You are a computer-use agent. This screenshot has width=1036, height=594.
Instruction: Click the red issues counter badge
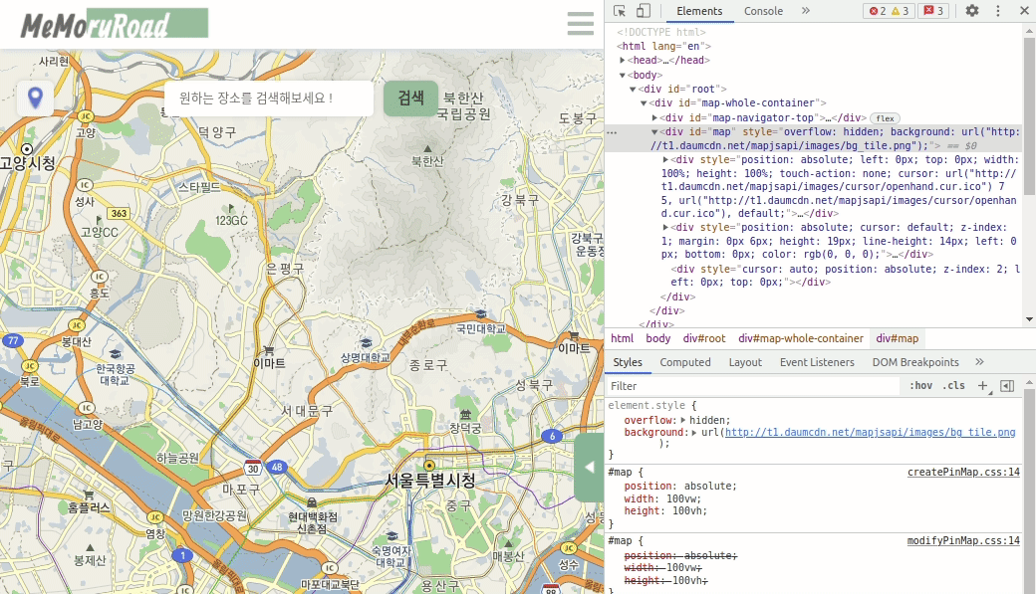tap(933, 11)
